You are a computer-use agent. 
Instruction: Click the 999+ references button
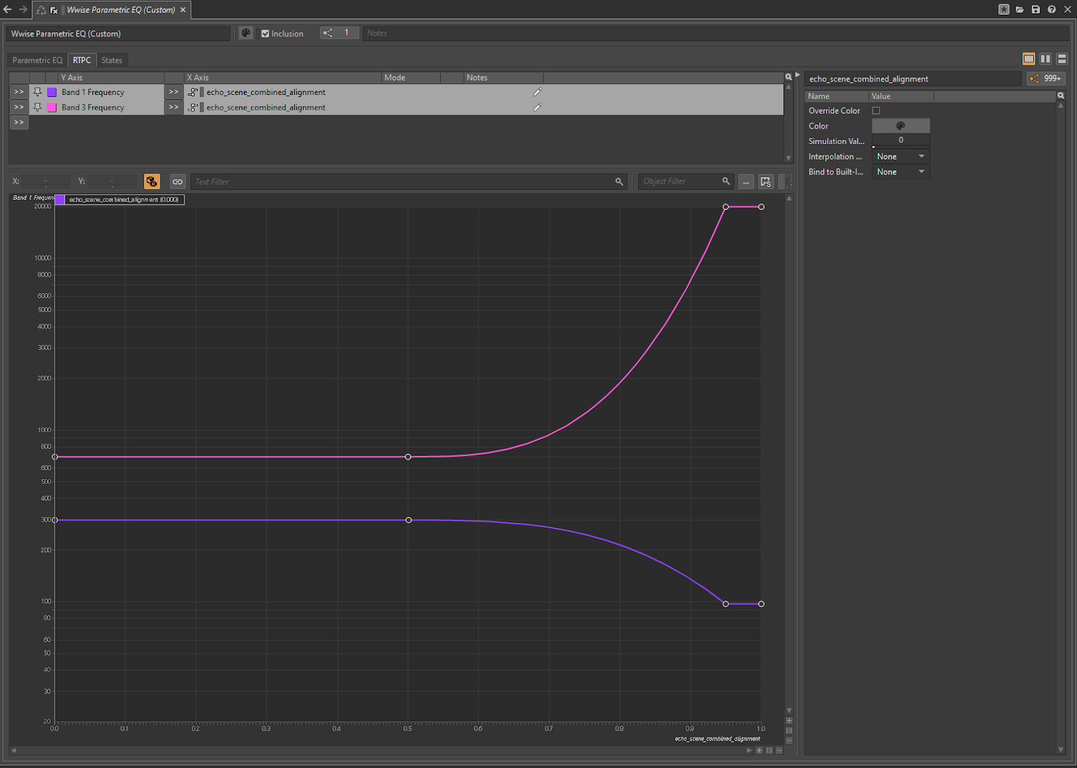pyautogui.click(x=1047, y=79)
